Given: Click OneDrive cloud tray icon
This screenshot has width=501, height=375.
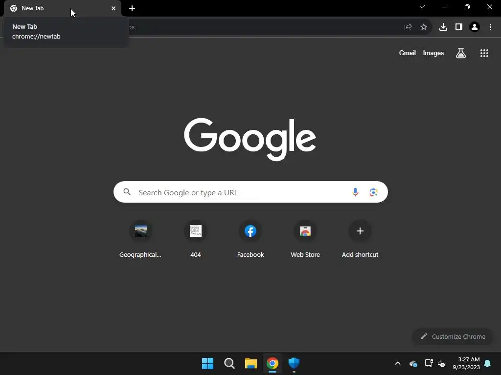Looking at the screenshot, I should (x=413, y=363).
